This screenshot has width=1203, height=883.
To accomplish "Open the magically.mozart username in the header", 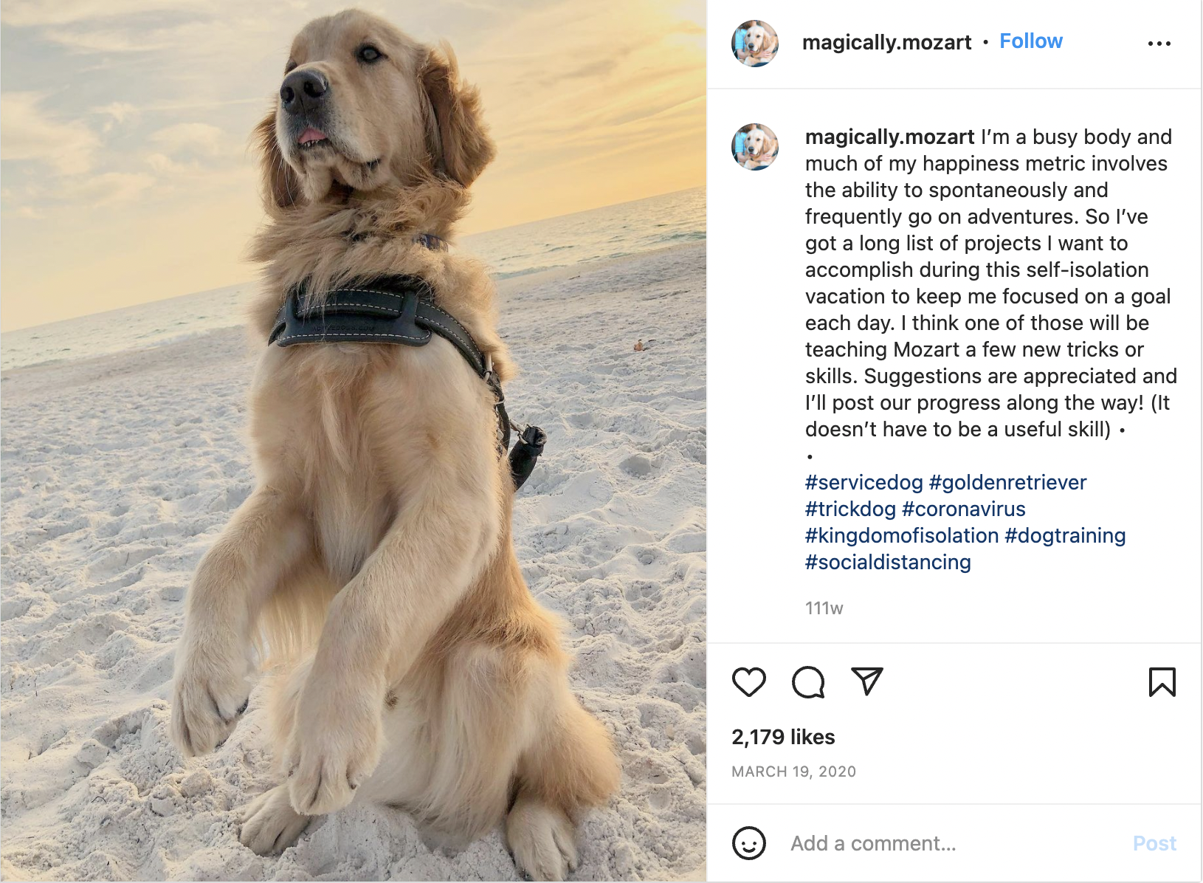I will coord(886,43).
